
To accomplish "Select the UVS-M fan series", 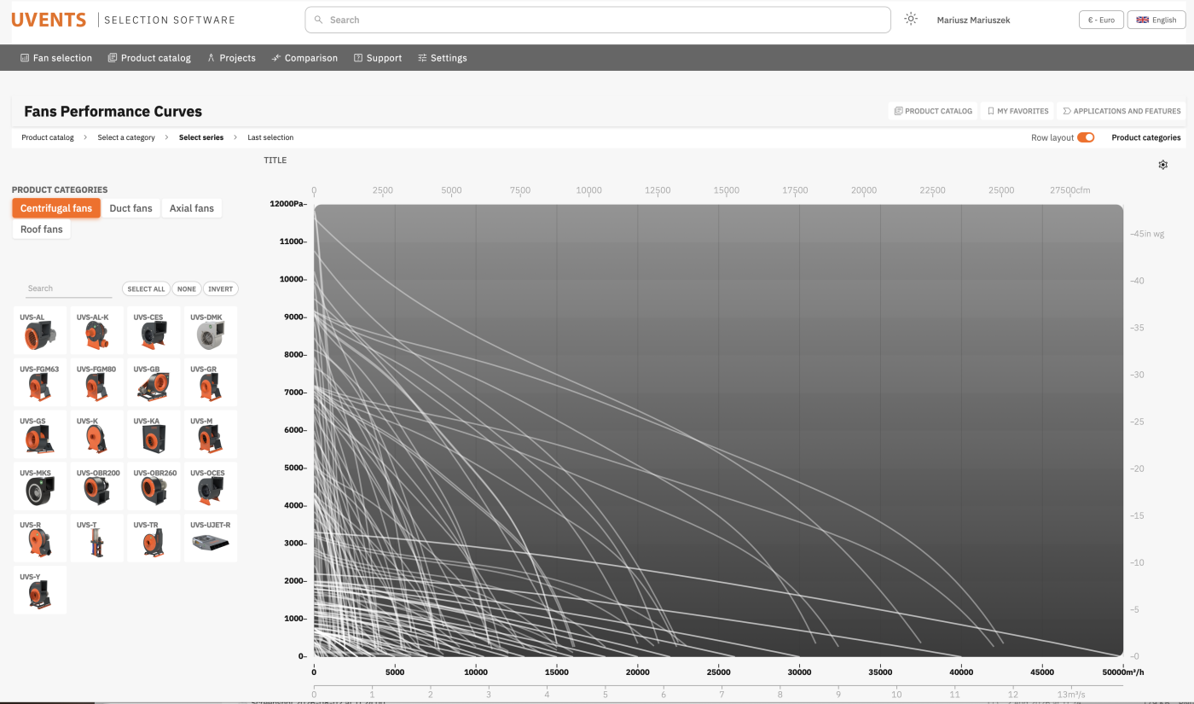I will (211, 434).
